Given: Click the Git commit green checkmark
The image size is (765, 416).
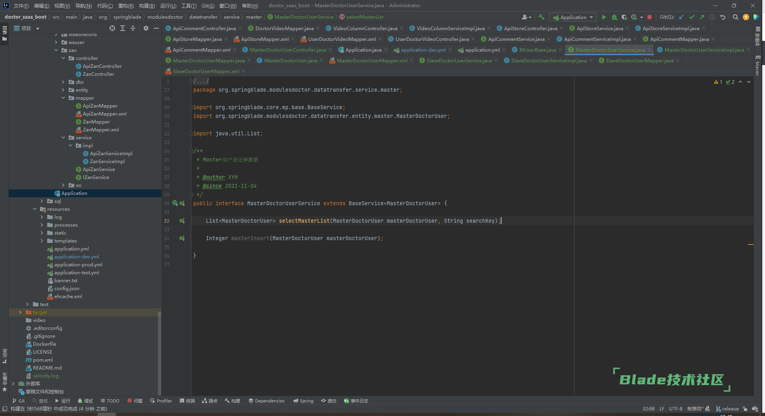Looking at the screenshot, I should (x=692, y=17).
